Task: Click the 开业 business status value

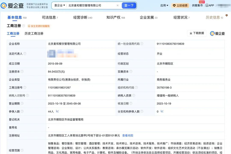Action: tap(159, 54)
